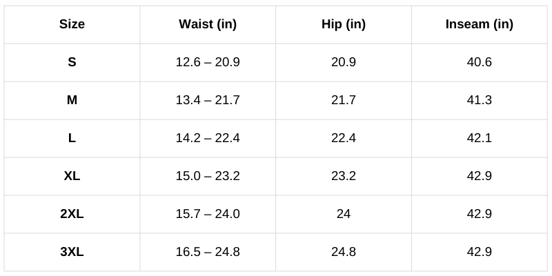
Task: Select the XL size row label
Action: click(x=72, y=176)
